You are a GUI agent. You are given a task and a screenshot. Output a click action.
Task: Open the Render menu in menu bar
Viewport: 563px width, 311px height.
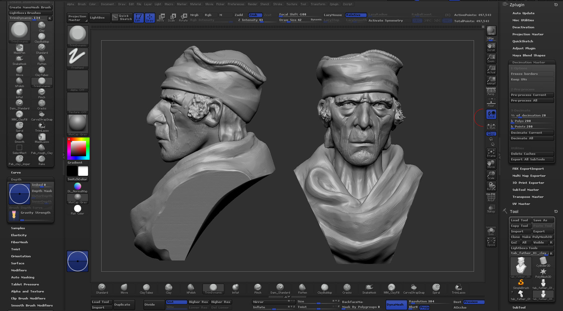point(252,4)
